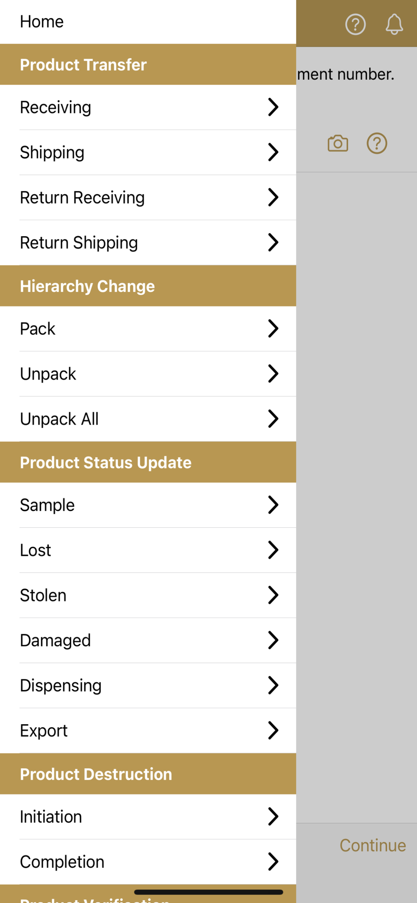Open the Damaged status entry

[148, 640]
